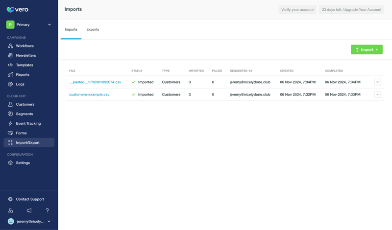392x230 pixels.
Task: Open the customers-example.csv file link
Action: (89, 94)
